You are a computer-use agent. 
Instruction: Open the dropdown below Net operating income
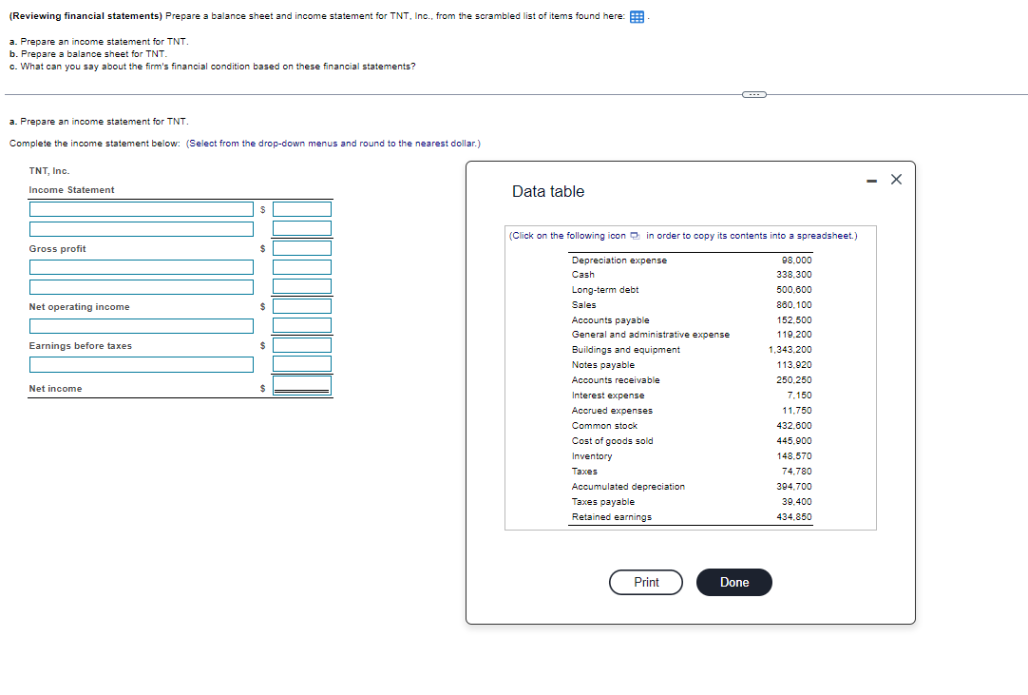coord(141,325)
